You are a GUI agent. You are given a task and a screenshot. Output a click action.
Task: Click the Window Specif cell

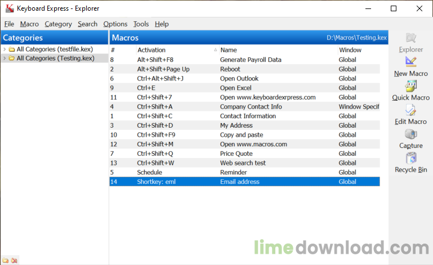click(359, 106)
